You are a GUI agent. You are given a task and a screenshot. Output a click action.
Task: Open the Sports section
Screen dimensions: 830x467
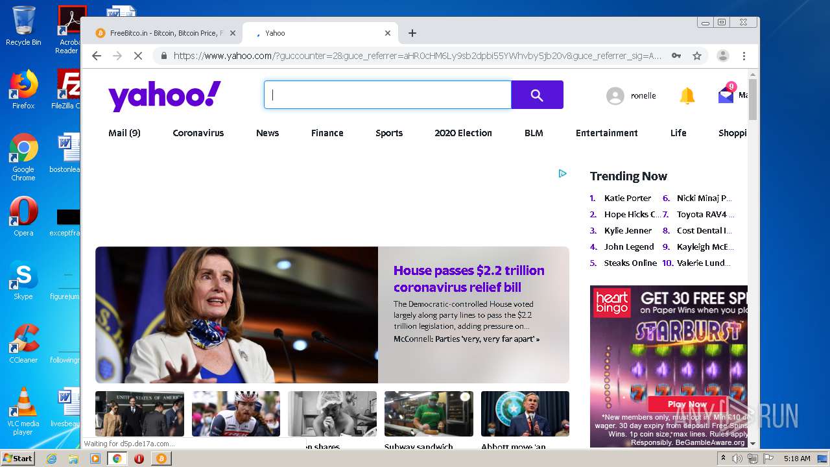click(x=389, y=133)
